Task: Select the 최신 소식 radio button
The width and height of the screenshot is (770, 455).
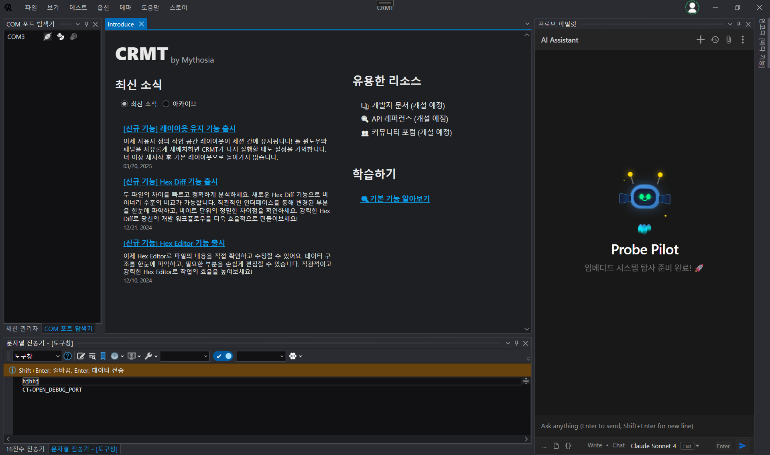Action: [x=124, y=104]
